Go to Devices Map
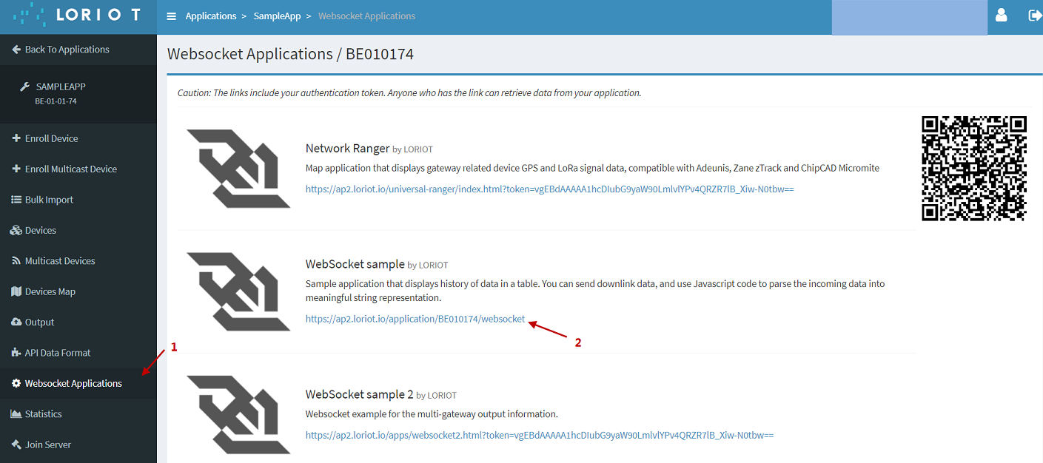 78,291
